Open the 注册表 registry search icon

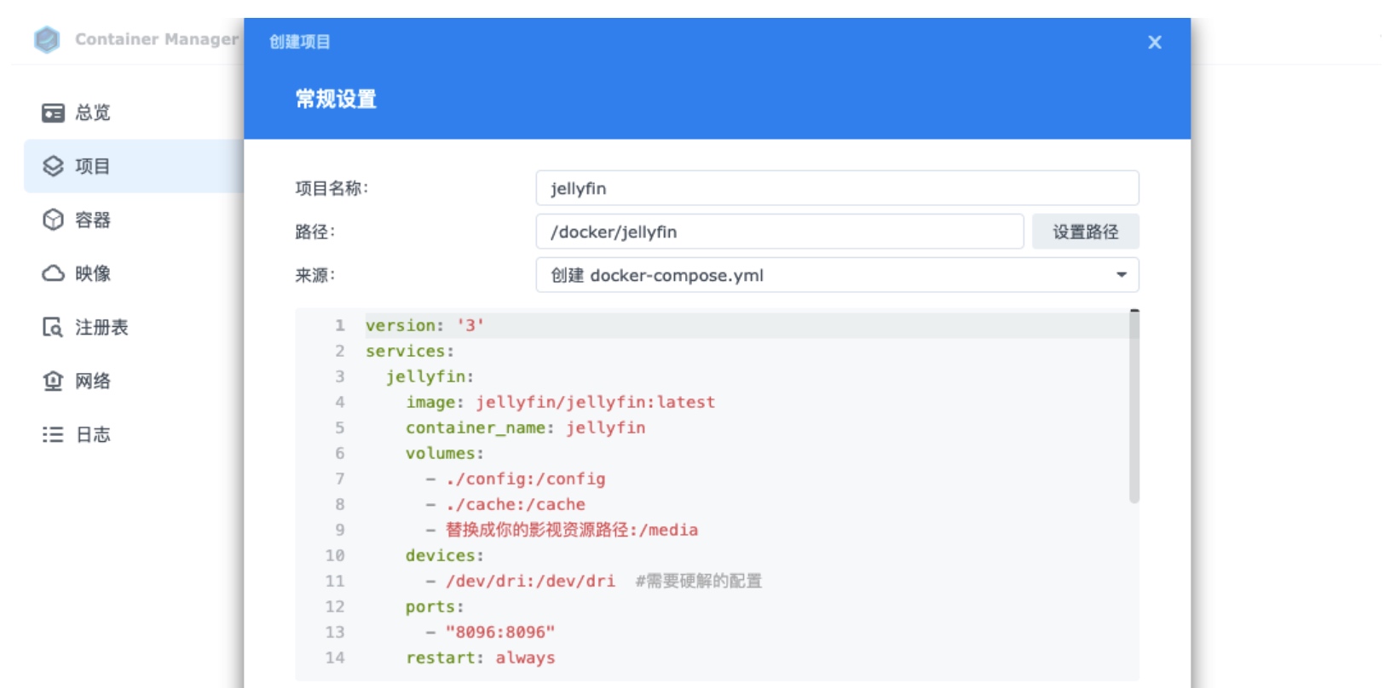(x=53, y=327)
